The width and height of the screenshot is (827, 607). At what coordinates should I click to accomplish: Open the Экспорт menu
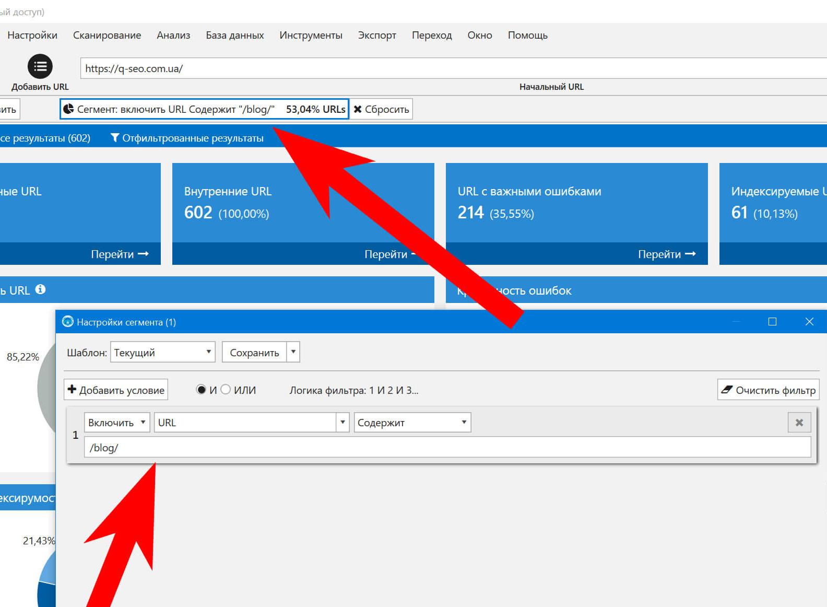coord(377,35)
